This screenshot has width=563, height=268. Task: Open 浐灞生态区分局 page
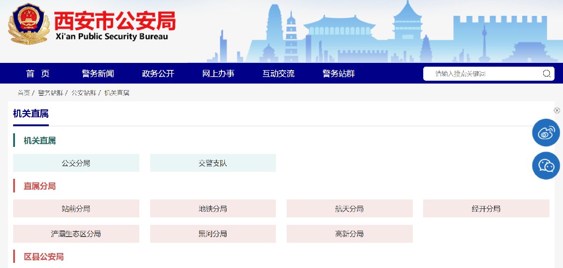click(76, 234)
